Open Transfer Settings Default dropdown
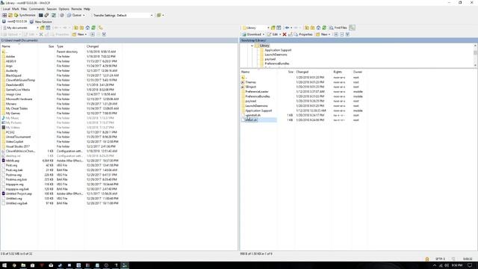Image resolution: width=478 pixels, height=269 pixels. point(122,15)
